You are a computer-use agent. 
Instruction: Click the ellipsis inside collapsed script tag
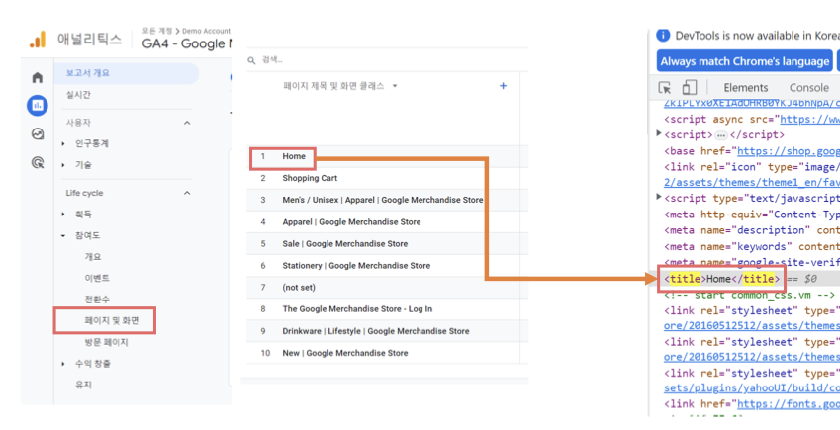tap(721, 135)
